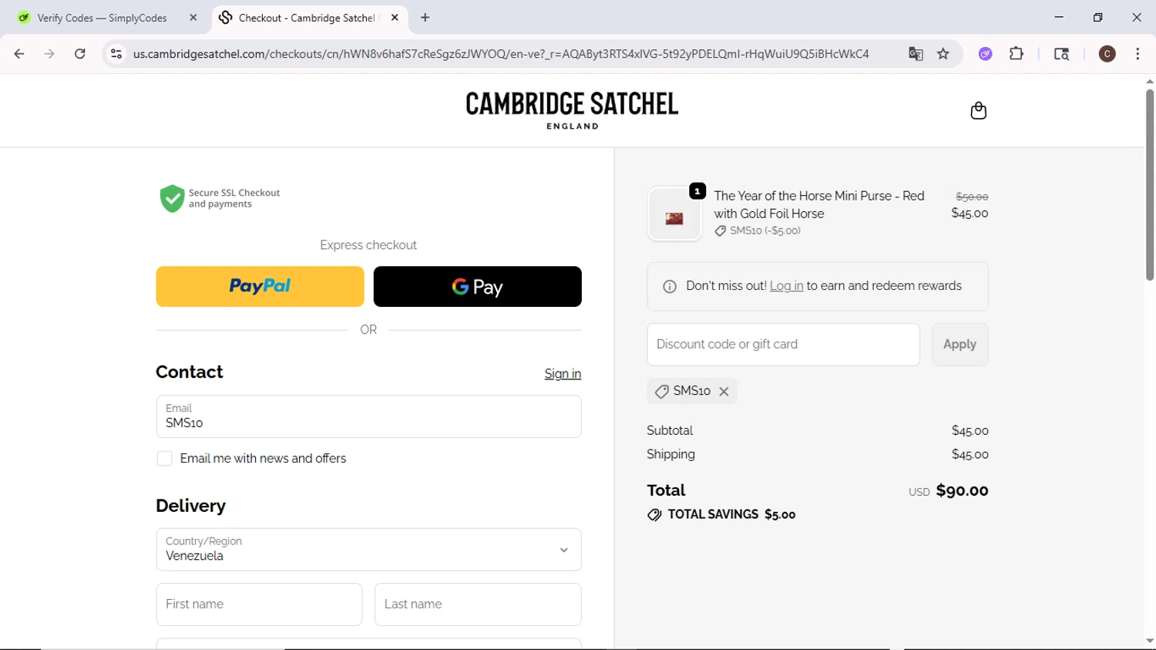Open the purple extension icon in toolbar
The image size is (1156, 650).
(986, 54)
